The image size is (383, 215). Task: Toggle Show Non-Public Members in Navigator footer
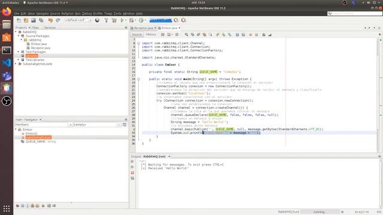point(32,205)
